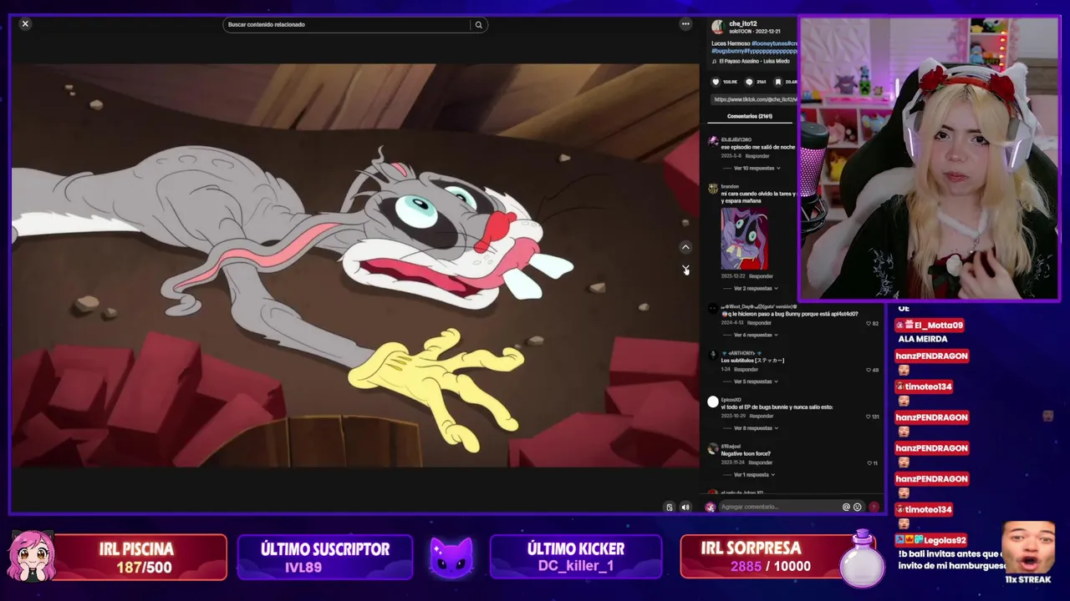
Task: Click the @ mention icon
Action: [846, 507]
